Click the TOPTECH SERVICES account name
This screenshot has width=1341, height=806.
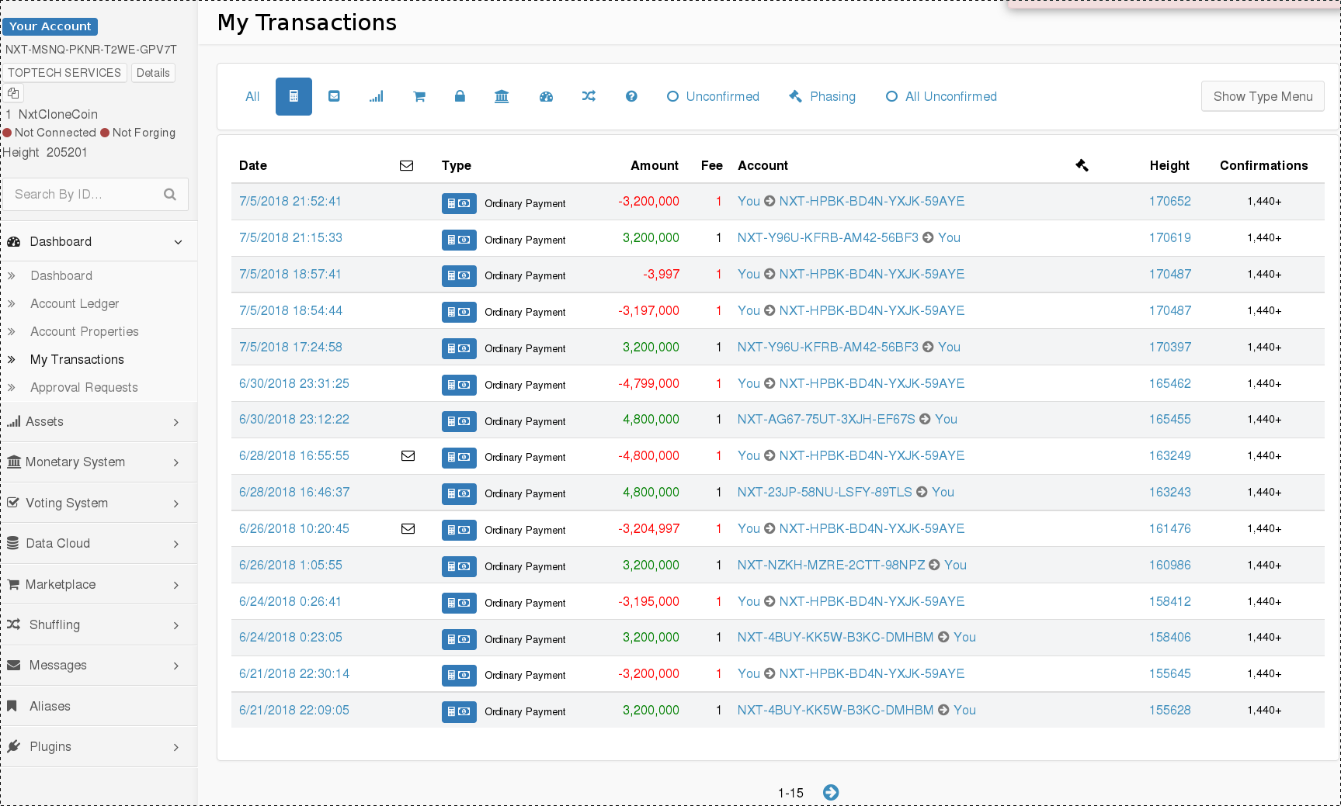coord(64,73)
